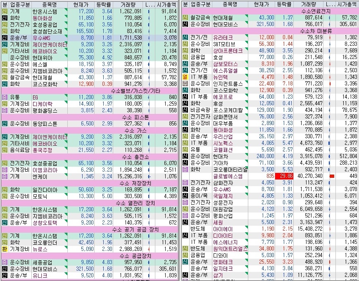Click the 신 badge in the S&T모티브 row
359x281 pixels.
[185, 44]
